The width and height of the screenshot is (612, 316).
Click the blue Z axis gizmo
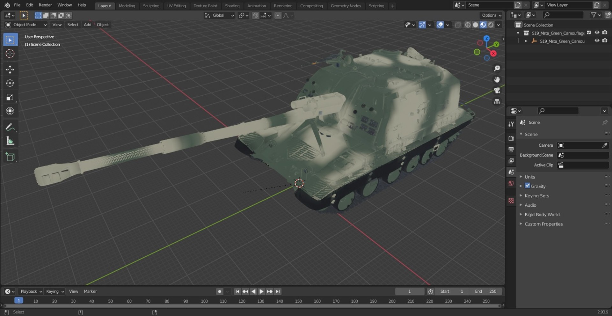486,38
